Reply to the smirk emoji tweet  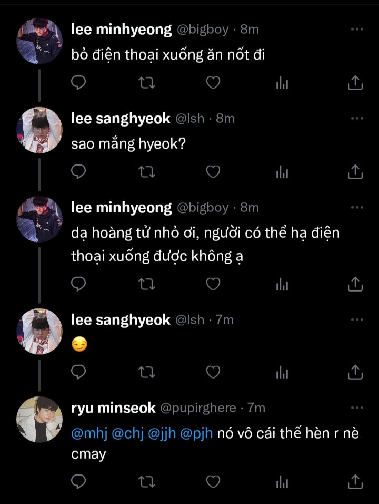78,373
